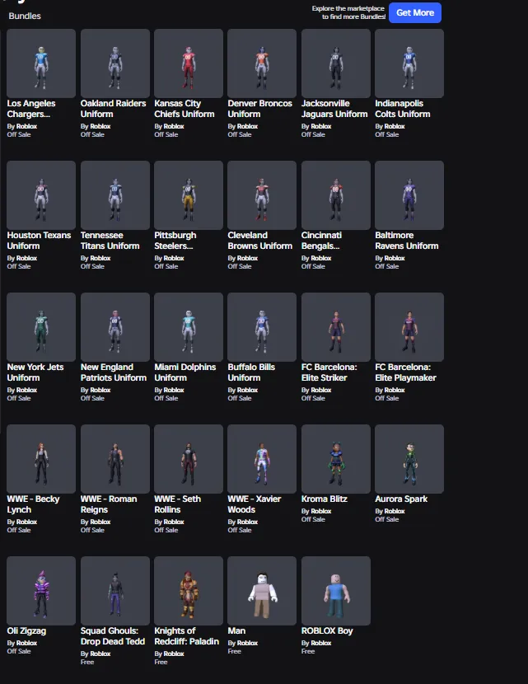Click the Aurora Spark bundle name
Image resolution: width=528 pixels, height=684 pixels.
401,499
